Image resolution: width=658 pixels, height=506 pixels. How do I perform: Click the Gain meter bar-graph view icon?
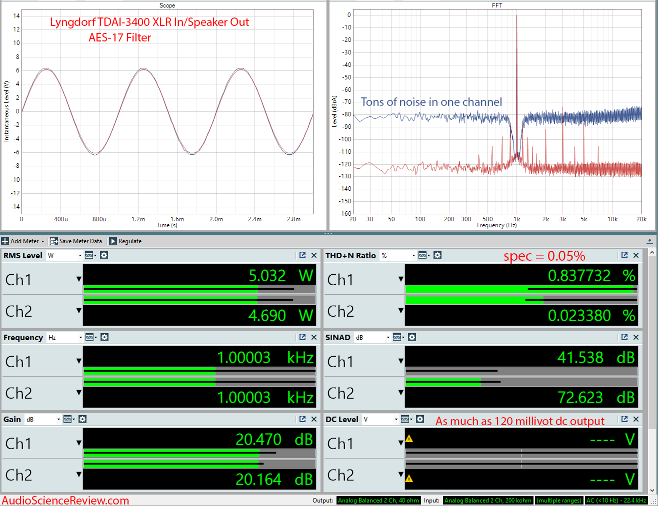coord(68,419)
